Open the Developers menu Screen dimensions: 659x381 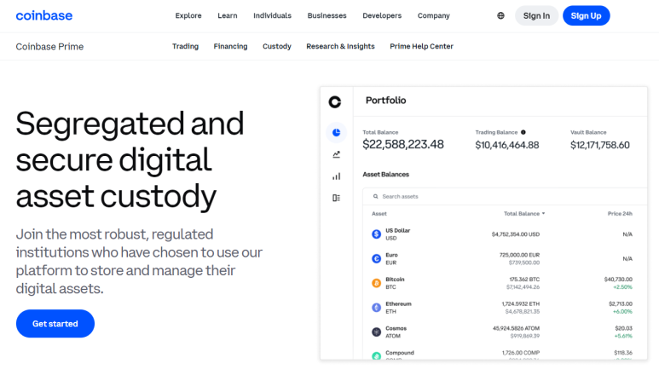pos(382,15)
